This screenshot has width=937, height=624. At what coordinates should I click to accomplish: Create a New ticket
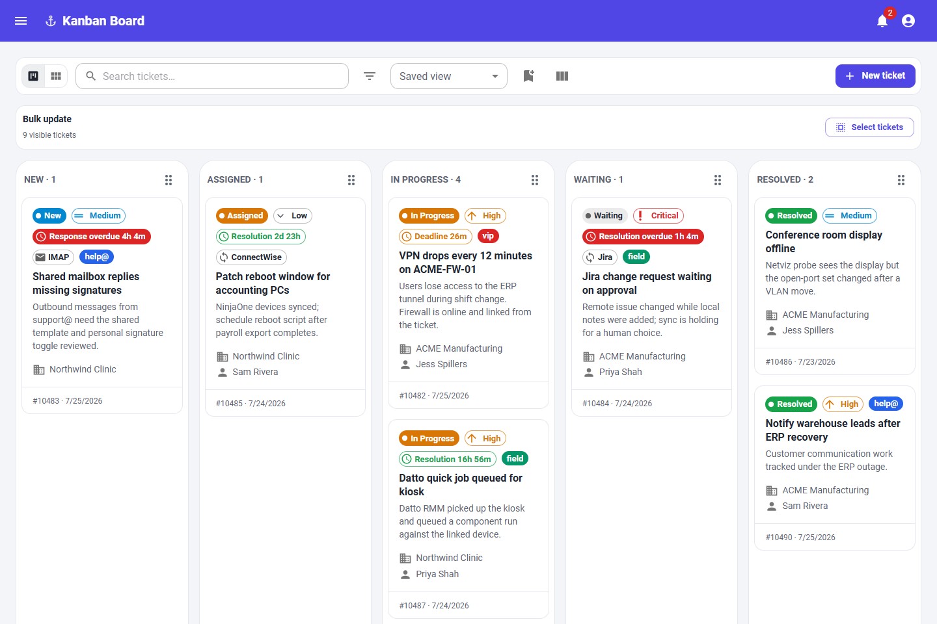point(875,75)
